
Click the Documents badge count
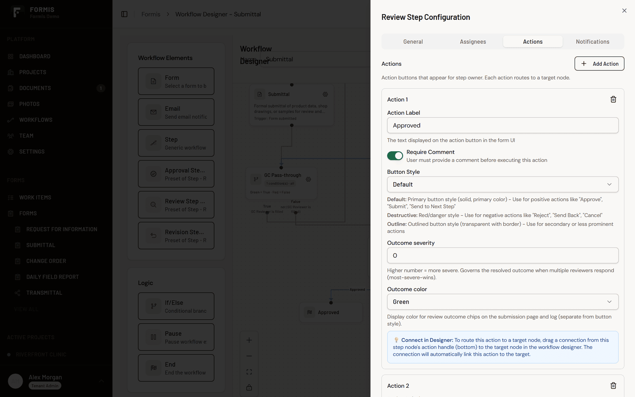(101, 88)
